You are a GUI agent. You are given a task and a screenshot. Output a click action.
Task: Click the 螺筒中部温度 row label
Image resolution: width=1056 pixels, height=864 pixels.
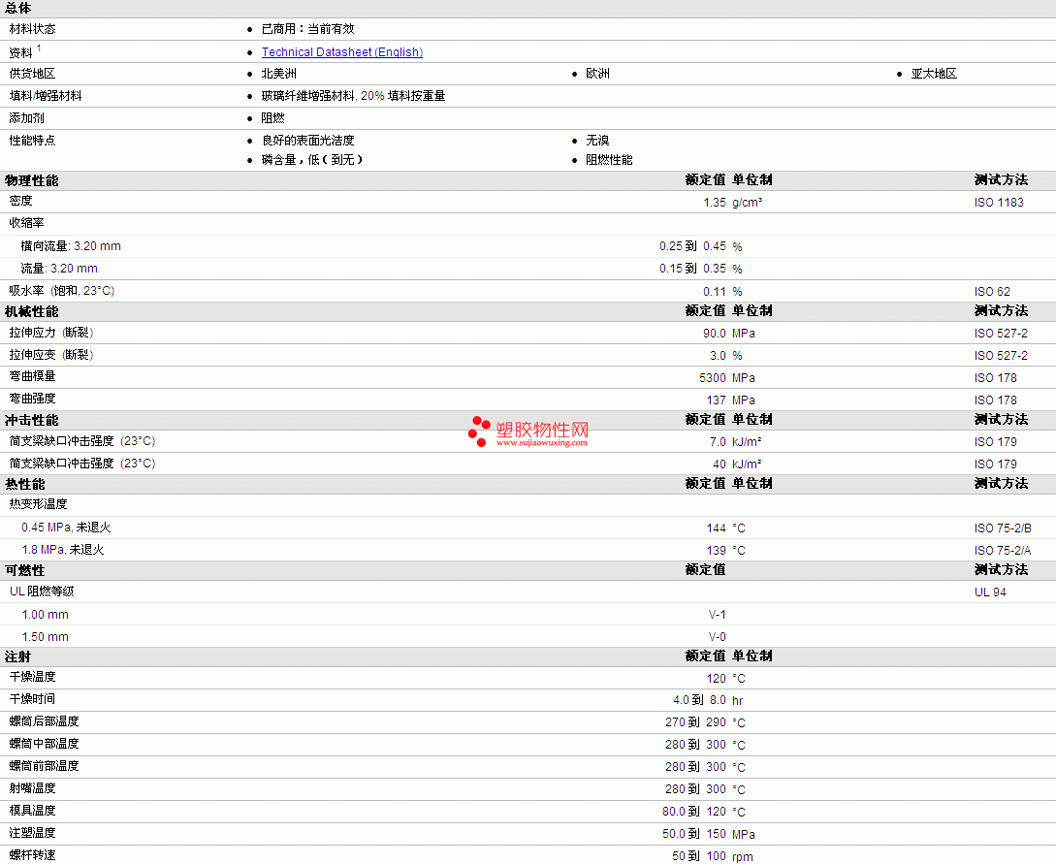44,744
